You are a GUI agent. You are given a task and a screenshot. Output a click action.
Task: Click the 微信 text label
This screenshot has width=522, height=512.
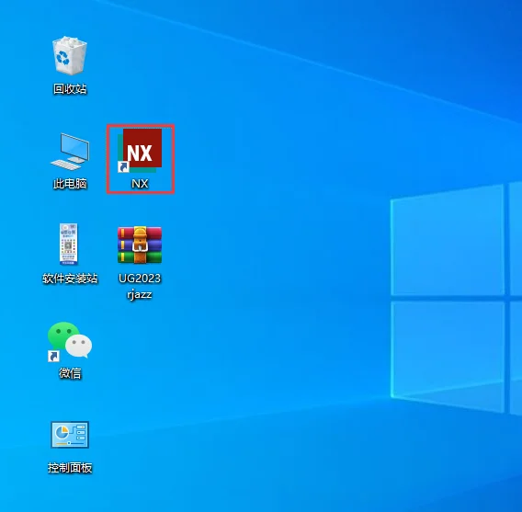pos(70,373)
